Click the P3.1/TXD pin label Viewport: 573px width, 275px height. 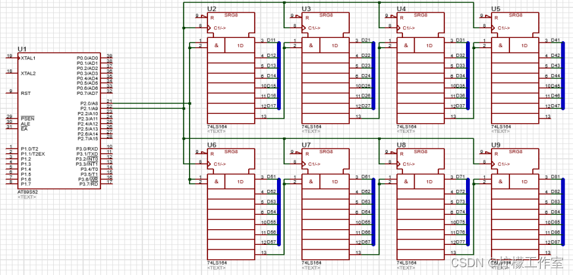pos(87,154)
